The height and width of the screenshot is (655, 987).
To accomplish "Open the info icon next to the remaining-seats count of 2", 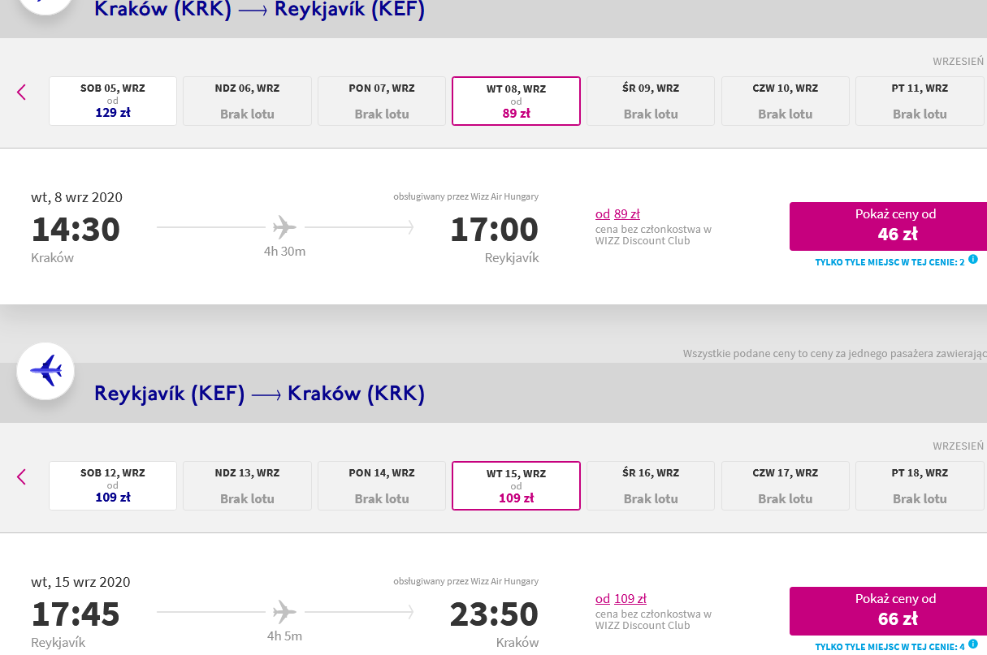I will pyautogui.click(x=973, y=260).
